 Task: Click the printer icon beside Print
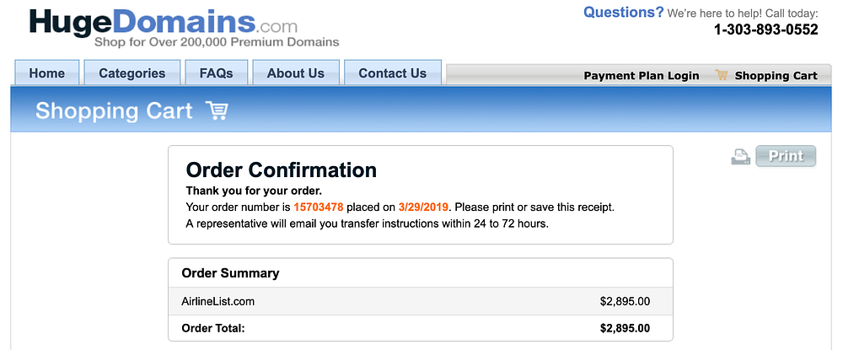point(740,156)
